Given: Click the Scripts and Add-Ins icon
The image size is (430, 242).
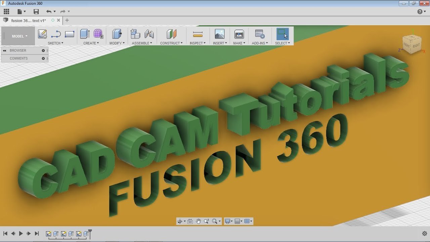Looking at the screenshot, I should pos(260,34).
